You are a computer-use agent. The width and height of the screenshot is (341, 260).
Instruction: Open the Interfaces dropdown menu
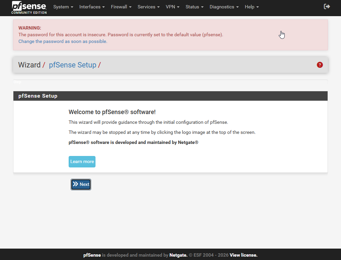coord(92,7)
